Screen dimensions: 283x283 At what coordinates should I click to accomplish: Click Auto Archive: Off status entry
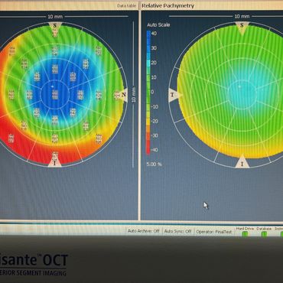click(143, 231)
